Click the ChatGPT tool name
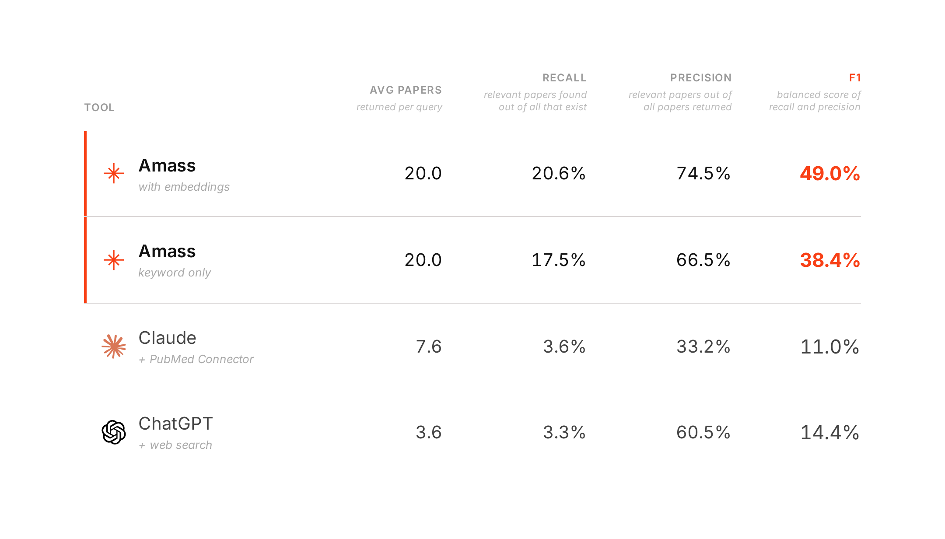Screen dimensions: 945x539 175,424
